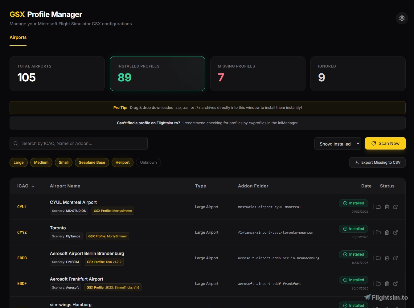The height and width of the screenshot is (308, 414).
Task: Click external link icon in EDDF Frankfurt row
Action: coord(395,284)
